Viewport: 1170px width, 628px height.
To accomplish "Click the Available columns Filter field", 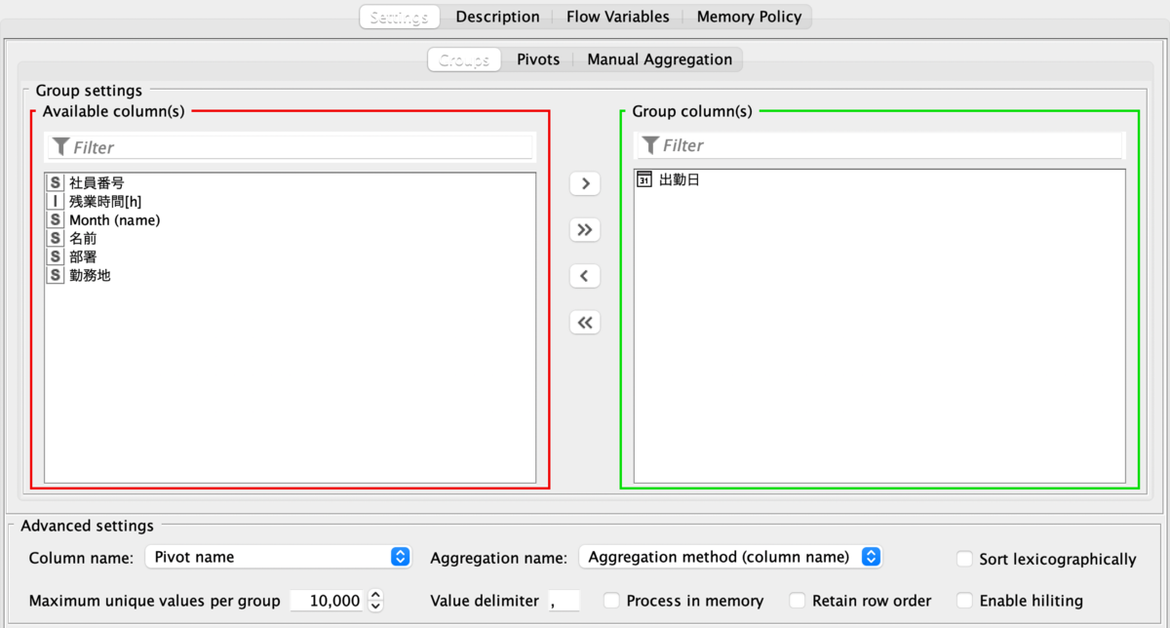I will click(x=290, y=147).
